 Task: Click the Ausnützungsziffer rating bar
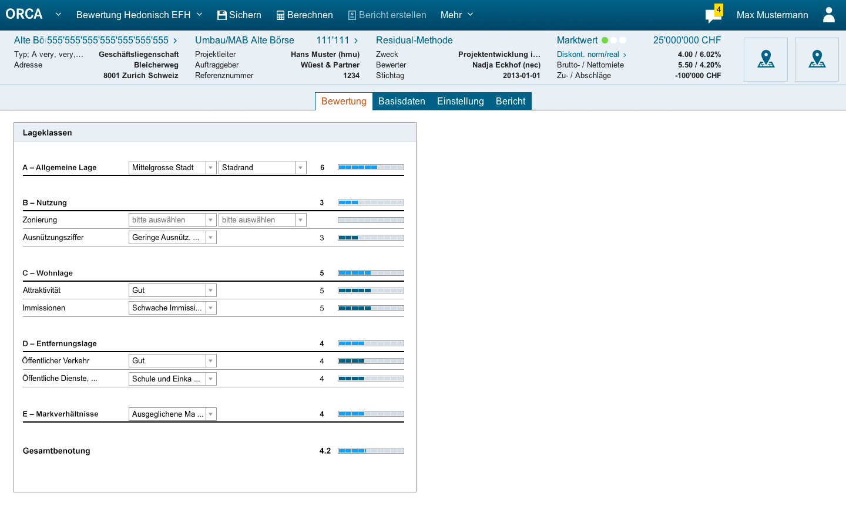click(371, 238)
